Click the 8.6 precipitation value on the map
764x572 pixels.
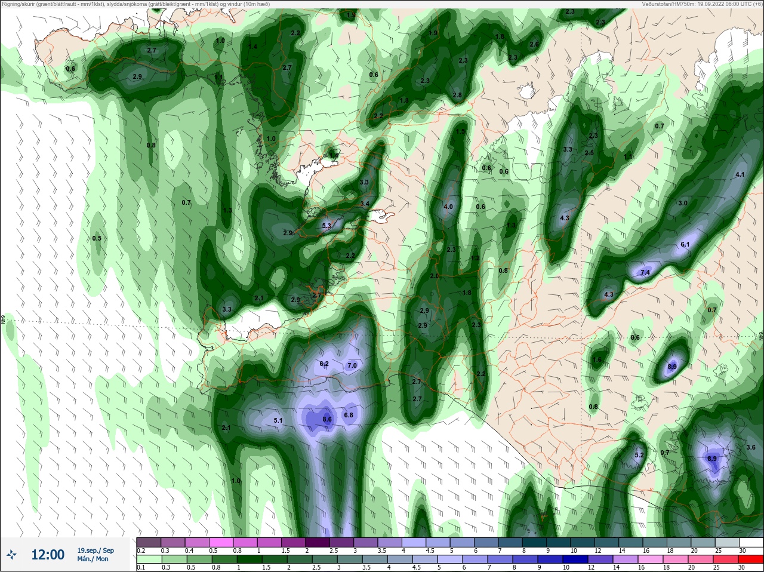[326, 420]
